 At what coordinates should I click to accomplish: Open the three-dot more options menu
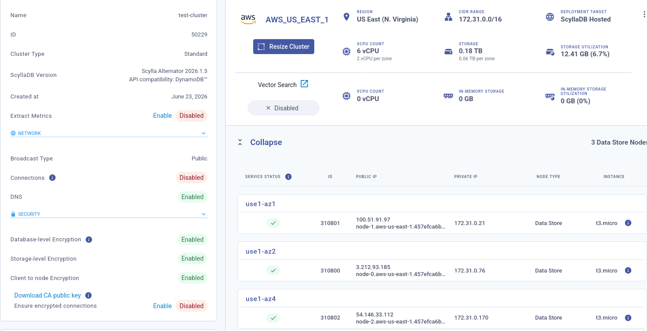click(x=644, y=15)
